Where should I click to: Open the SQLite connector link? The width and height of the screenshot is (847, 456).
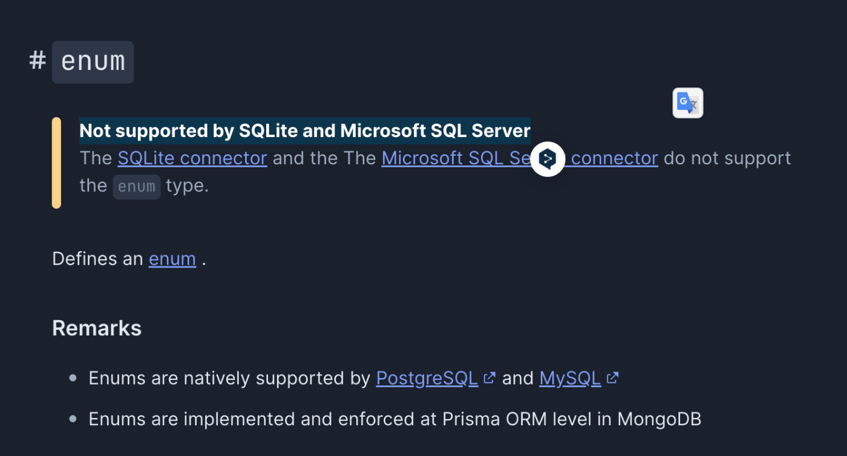(192, 158)
